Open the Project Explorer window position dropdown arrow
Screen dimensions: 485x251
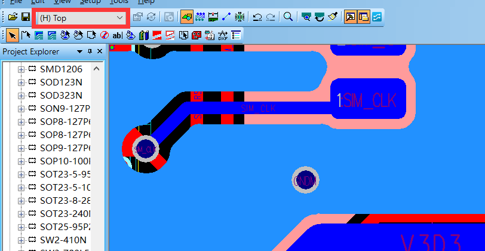pos(79,51)
